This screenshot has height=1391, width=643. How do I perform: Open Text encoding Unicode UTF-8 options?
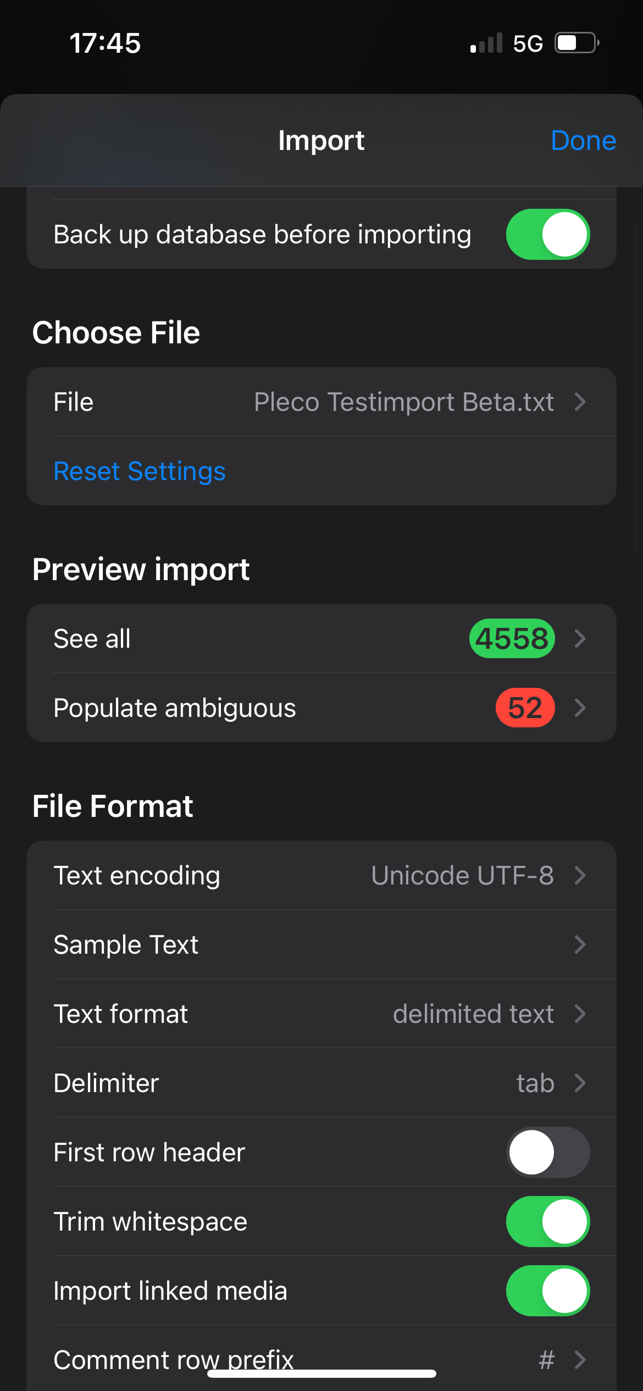coord(321,875)
